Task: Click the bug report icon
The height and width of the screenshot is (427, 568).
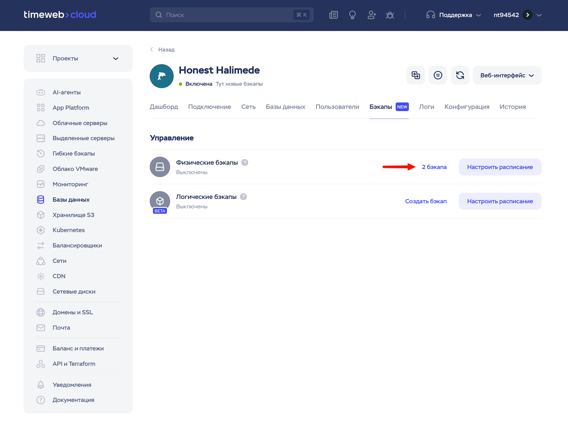Action: pyautogui.click(x=390, y=15)
